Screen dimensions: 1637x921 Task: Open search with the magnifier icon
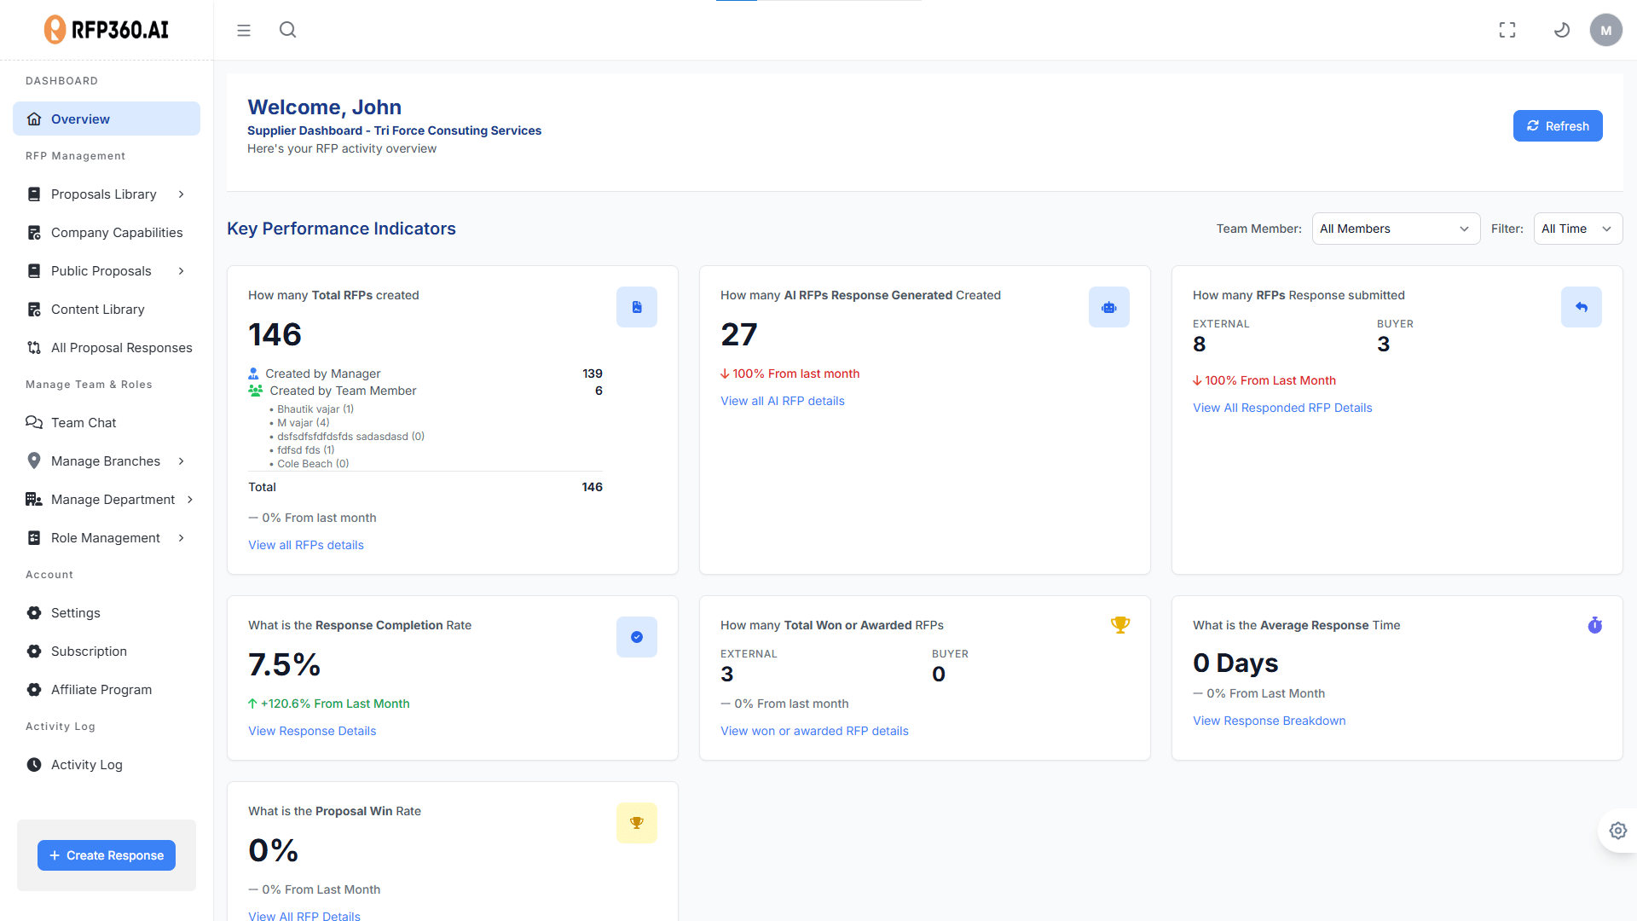pos(288,30)
